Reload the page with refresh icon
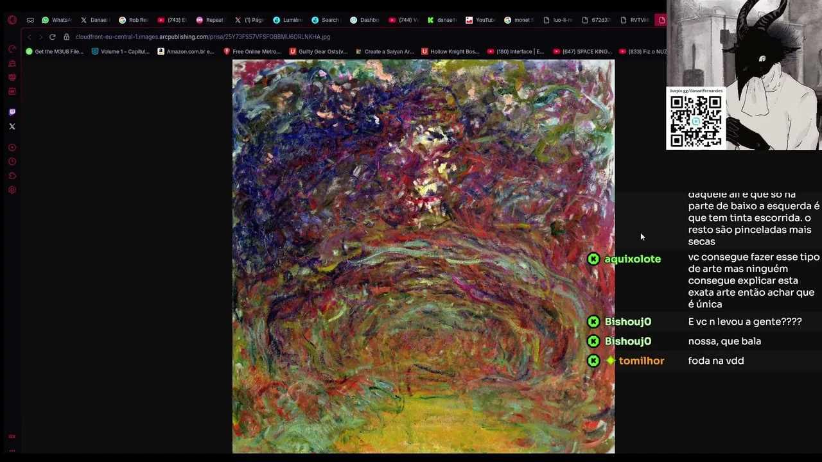Image resolution: width=822 pixels, height=462 pixels. point(53,37)
